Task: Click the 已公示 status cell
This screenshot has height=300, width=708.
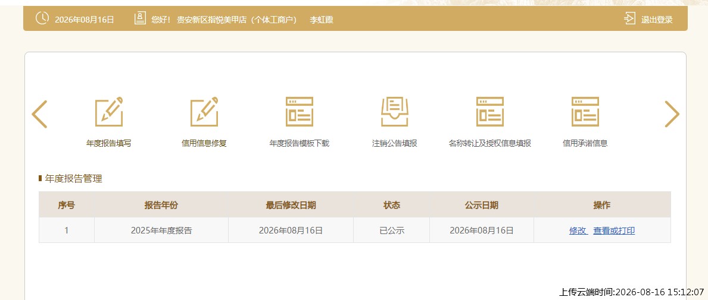Action: click(x=391, y=230)
